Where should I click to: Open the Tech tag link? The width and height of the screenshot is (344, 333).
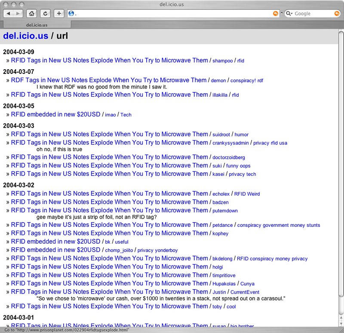tap(126, 115)
